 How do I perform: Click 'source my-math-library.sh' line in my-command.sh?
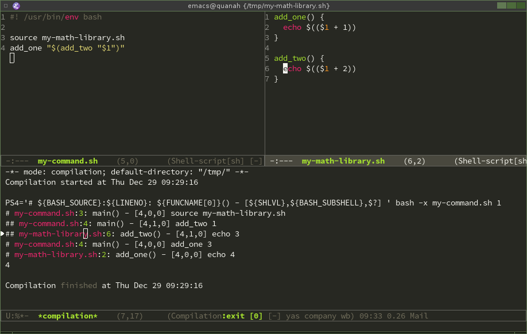pyautogui.click(x=67, y=38)
